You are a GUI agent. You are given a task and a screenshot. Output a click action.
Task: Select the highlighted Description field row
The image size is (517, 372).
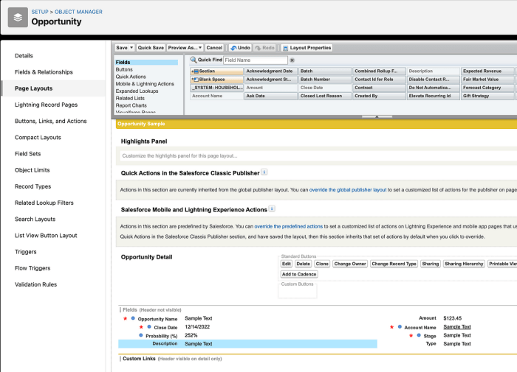click(x=247, y=344)
